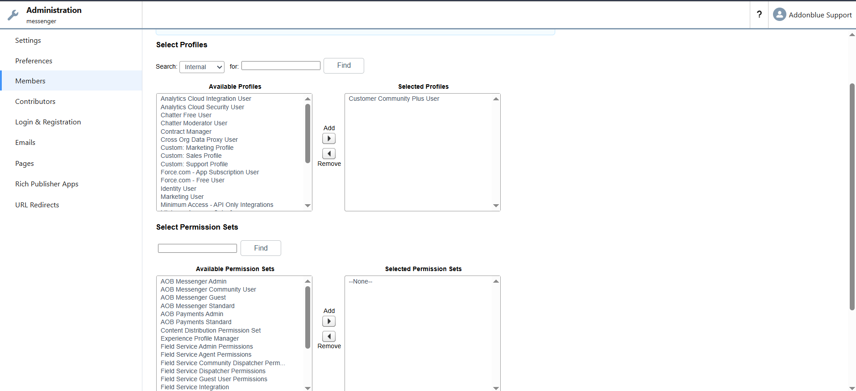The height and width of the screenshot is (391, 856).
Task: Select Members in the sidebar
Action: click(x=71, y=81)
